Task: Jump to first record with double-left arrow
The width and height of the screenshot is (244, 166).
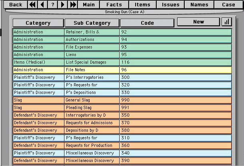Action: pos(32,5)
